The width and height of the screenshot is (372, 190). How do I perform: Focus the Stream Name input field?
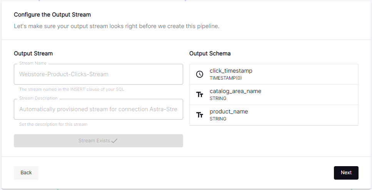(x=98, y=74)
